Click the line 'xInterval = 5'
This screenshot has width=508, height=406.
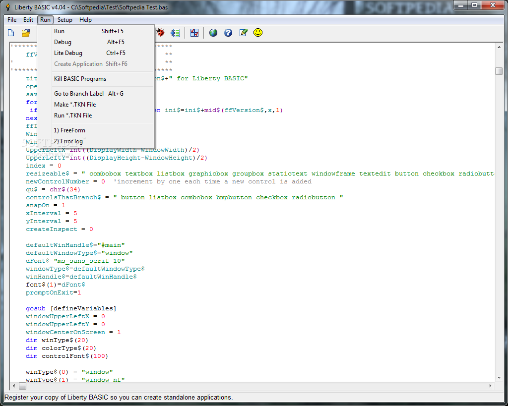(x=52, y=213)
